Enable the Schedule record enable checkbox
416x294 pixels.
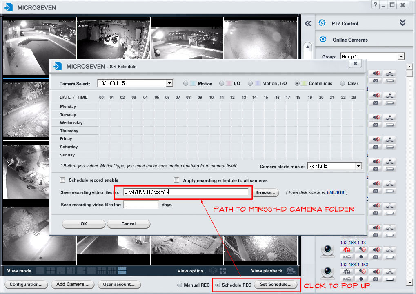[62, 180]
